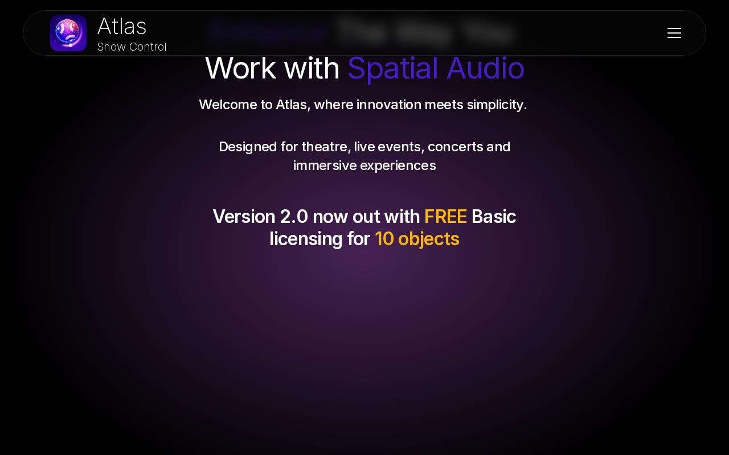
Task: Click the Atlas brand title
Action: tap(122, 26)
